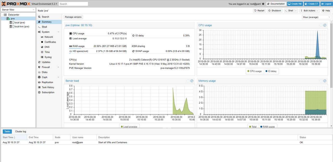Click Create VM button
The image size is (333, 162).
click(x=295, y=4)
